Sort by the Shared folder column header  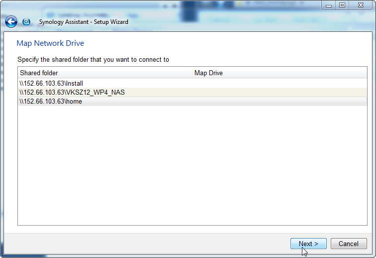[104, 73]
